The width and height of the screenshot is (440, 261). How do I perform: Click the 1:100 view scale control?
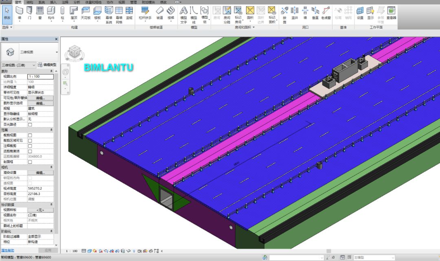(x=72, y=251)
